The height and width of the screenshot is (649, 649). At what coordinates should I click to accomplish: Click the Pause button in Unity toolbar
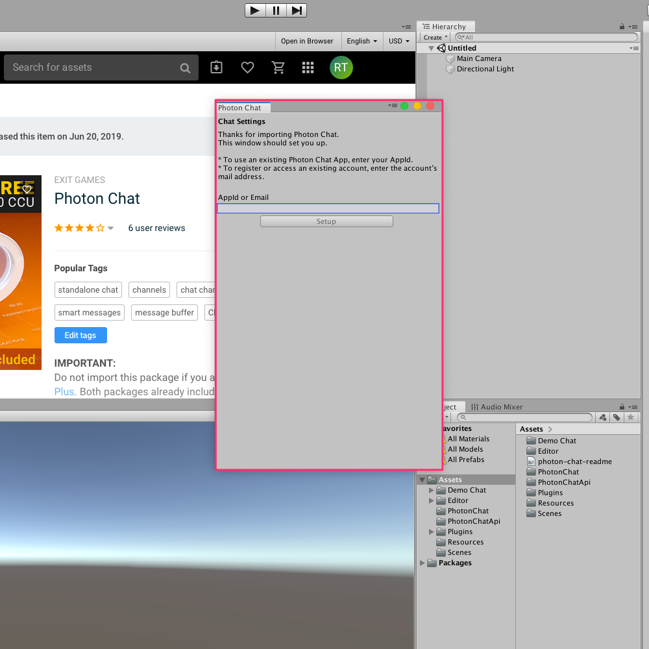(276, 10)
